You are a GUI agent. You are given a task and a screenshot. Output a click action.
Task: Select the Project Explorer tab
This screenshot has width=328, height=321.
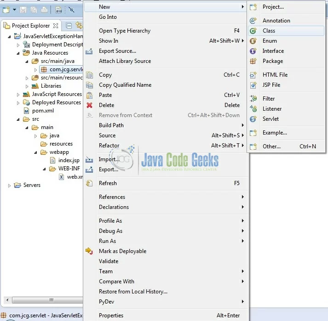point(31,26)
